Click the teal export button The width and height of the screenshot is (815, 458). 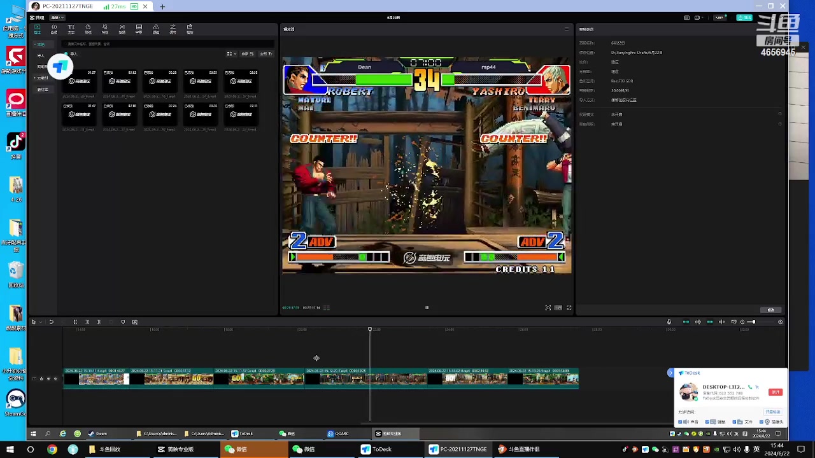tap(744, 18)
